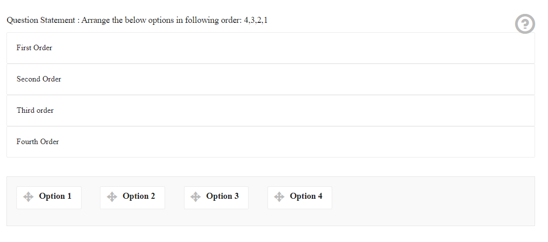Image resolution: width=548 pixels, height=242 pixels.
Task: Pick the 'Option 4' label text
Action: pos(306,196)
